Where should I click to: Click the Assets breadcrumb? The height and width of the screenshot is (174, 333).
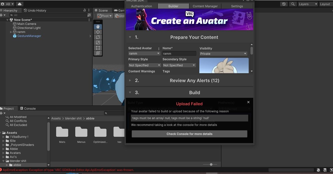(56, 118)
